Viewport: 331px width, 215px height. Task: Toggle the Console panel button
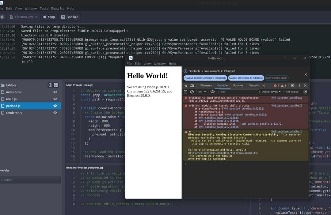pyautogui.click(x=70, y=17)
